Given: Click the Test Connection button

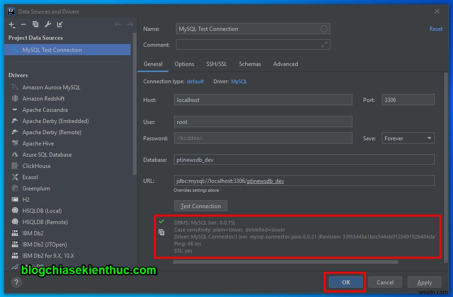Looking at the screenshot, I should pos(200,206).
